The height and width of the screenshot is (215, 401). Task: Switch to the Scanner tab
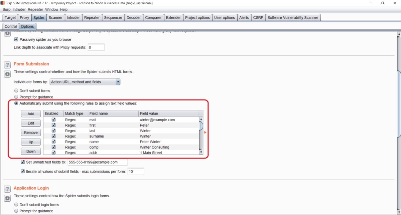pos(55,18)
